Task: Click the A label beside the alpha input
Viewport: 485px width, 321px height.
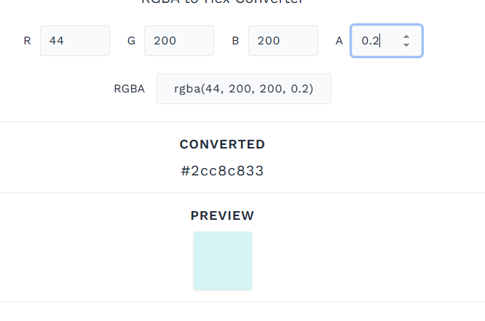Action: (339, 41)
